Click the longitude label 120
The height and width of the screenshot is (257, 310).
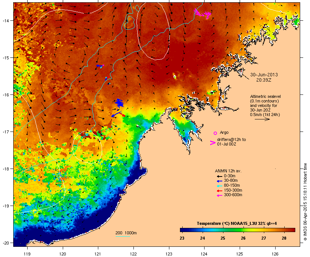pos(63,254)
